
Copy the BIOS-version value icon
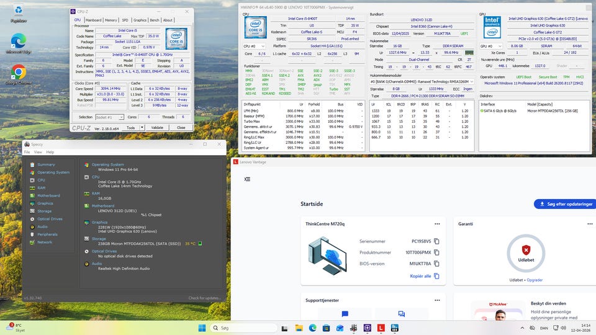(x=436, y=265)
